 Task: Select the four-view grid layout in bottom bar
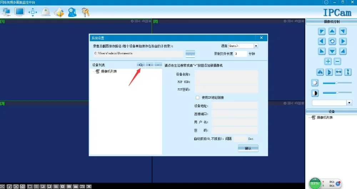click(x=36, y=187)
